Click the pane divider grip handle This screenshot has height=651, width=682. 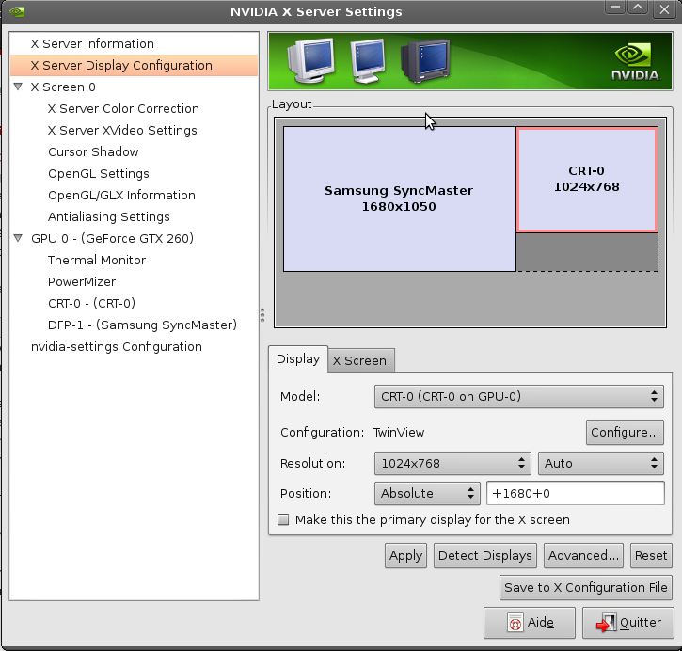click(262, 315)
